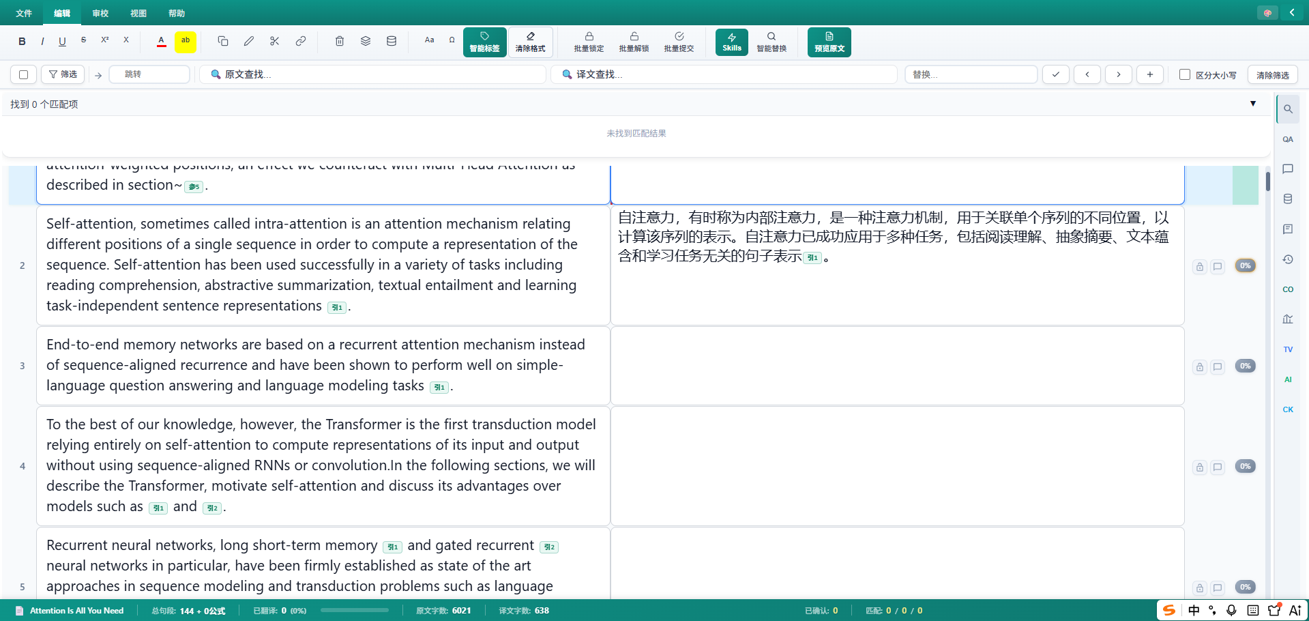Click the 替换 replace input field

[971, 74]
